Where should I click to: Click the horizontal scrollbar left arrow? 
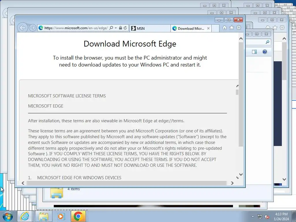pyautogui.click(x=23, y=183)
